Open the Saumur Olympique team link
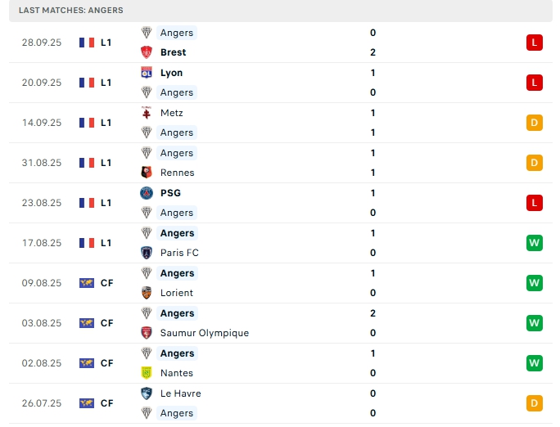Screen dimensions: 560x427 coord(205,333)
